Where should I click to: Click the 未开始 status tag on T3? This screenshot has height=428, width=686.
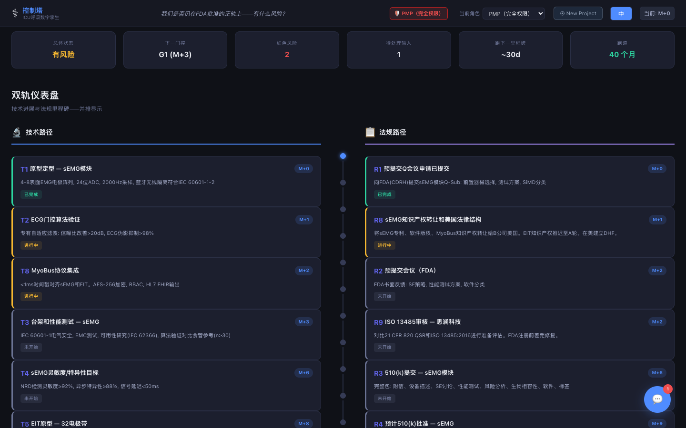click(x=31, y=347)
